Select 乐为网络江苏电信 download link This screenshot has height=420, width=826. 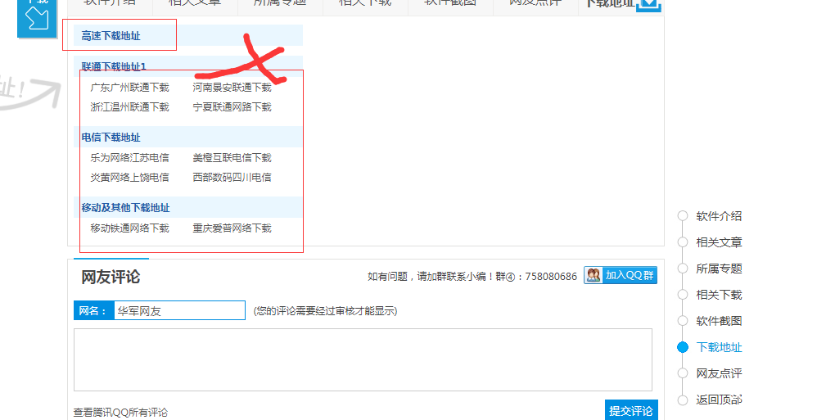(129, 157)
